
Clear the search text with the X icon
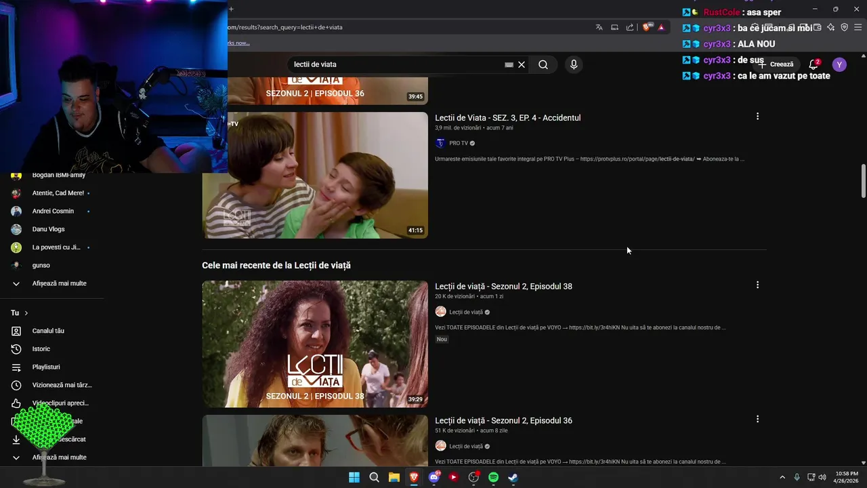coord(522,64)
